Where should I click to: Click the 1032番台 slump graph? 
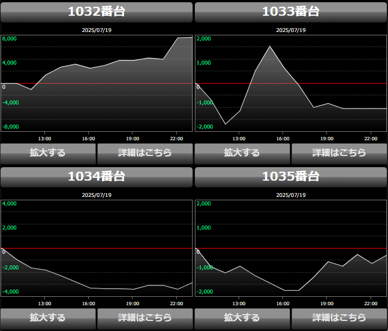click(x=97, y=83)
